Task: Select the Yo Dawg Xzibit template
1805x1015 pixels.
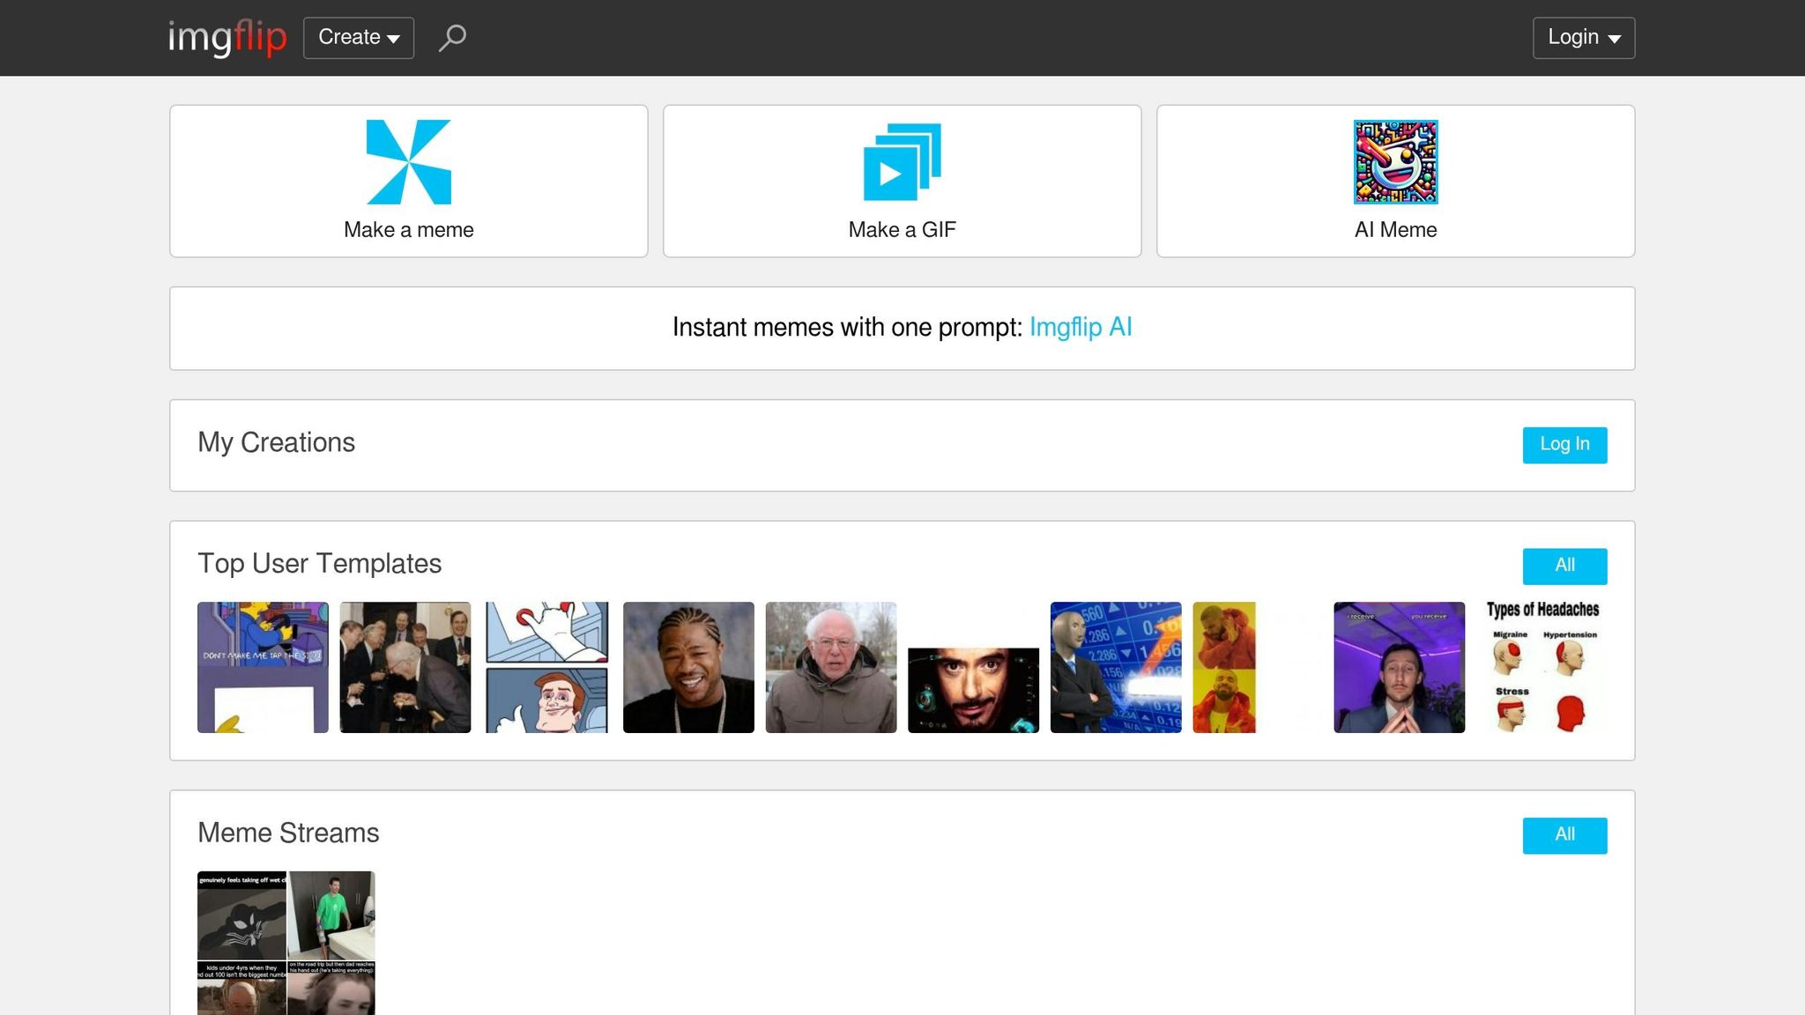Action: point(688,667)
